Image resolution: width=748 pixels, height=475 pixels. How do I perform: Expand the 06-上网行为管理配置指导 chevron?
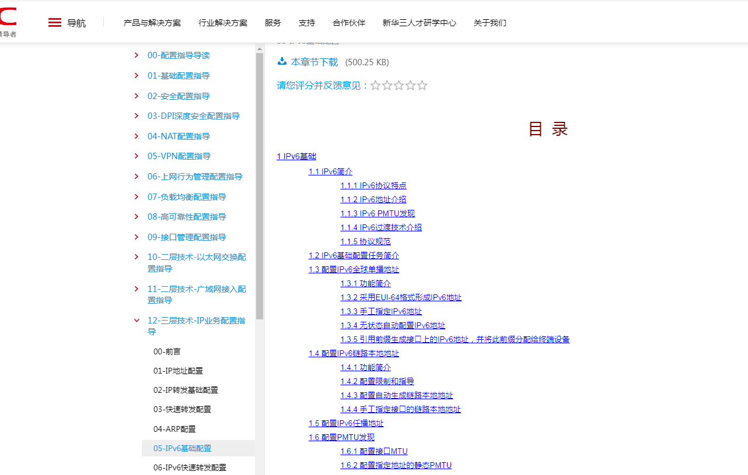click(x=137, y=177)
